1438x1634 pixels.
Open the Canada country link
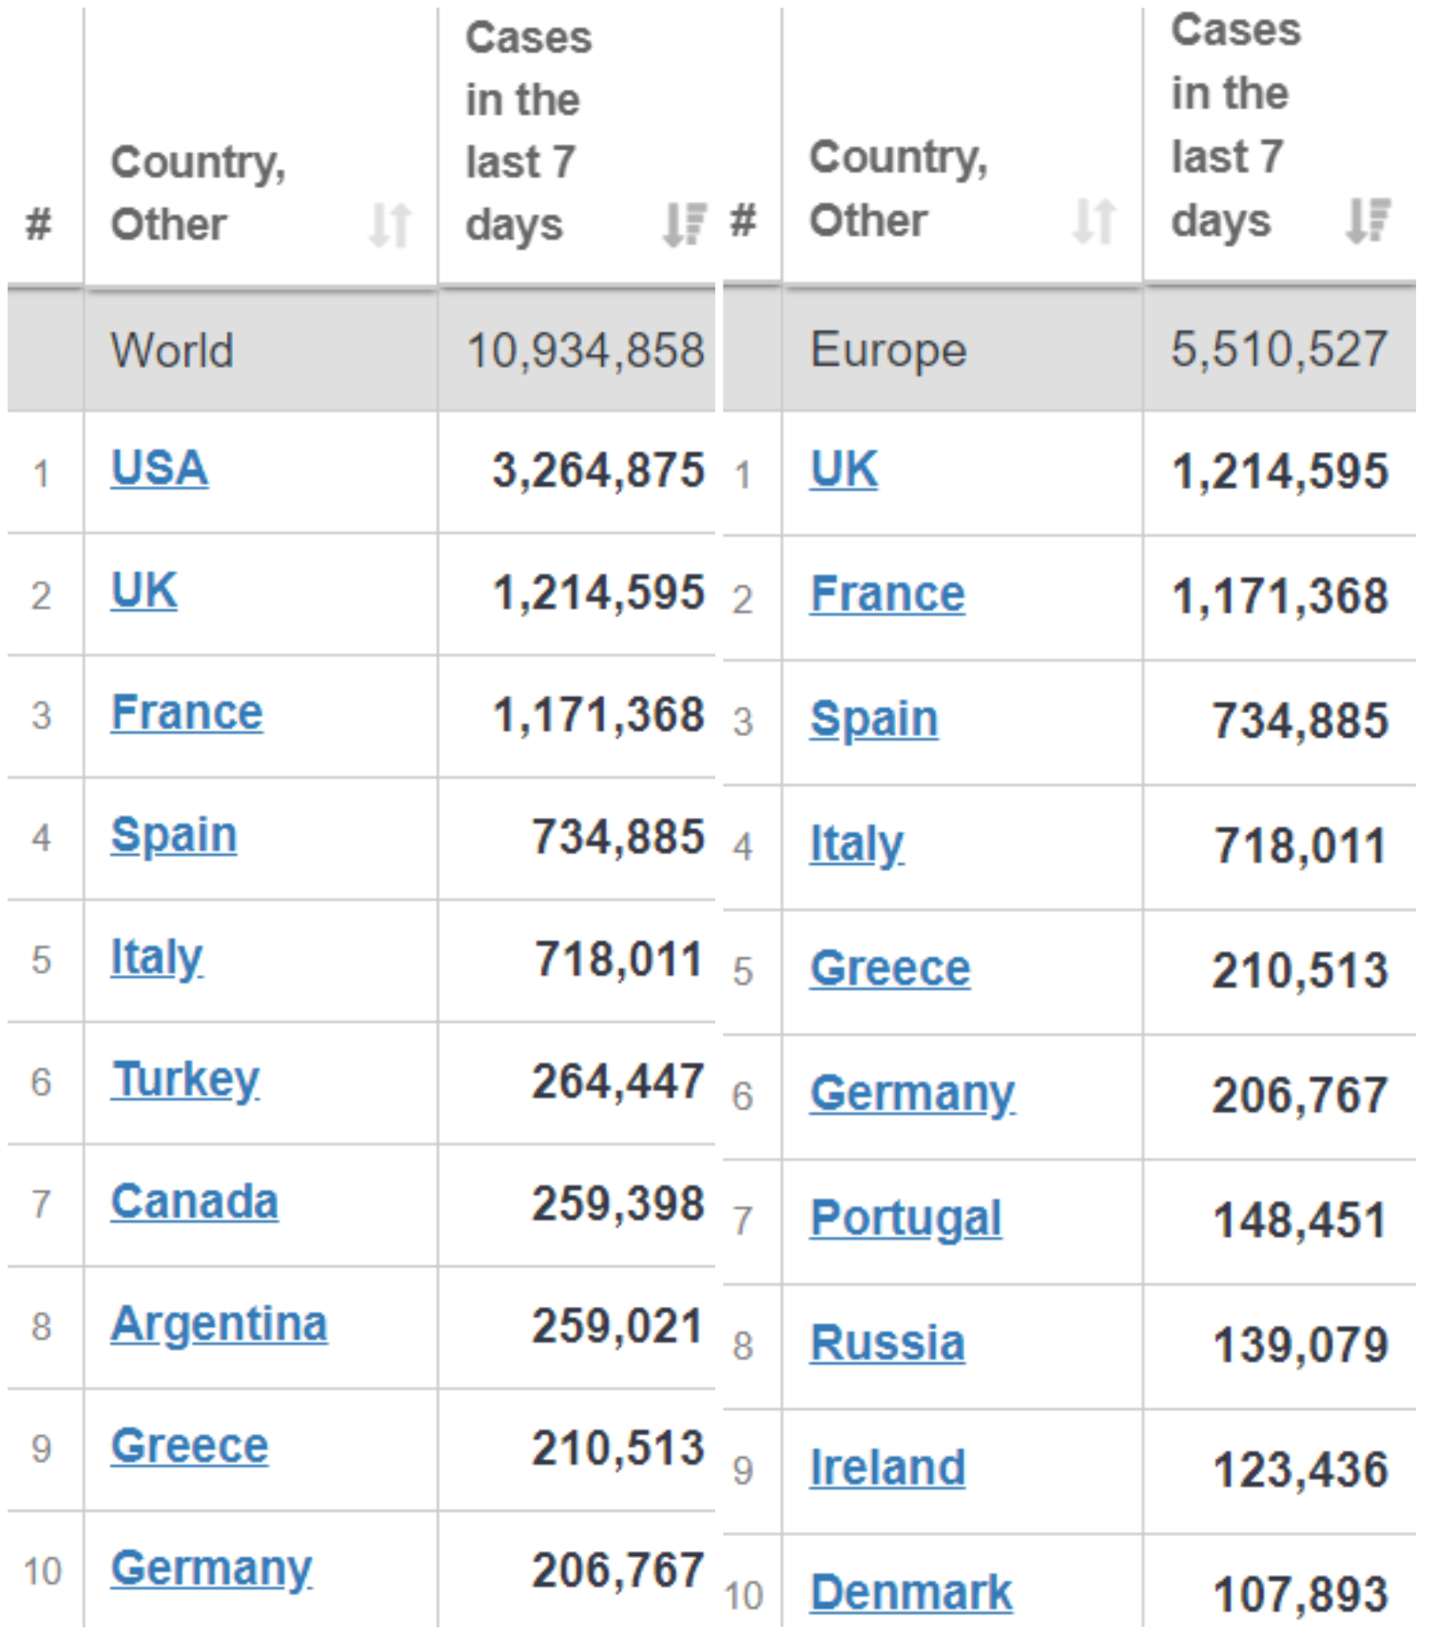(x=194, y=1202)
